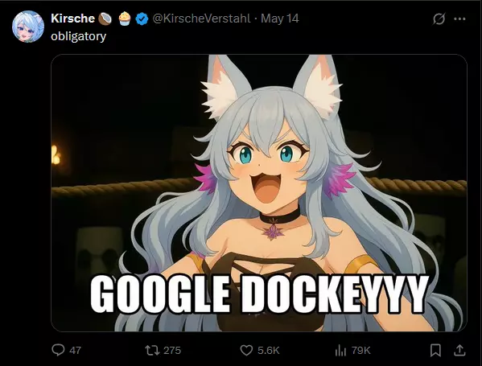Click the May 14 timestamp
482x366 pixels.
pyautogui.click(x=280, y=19)
